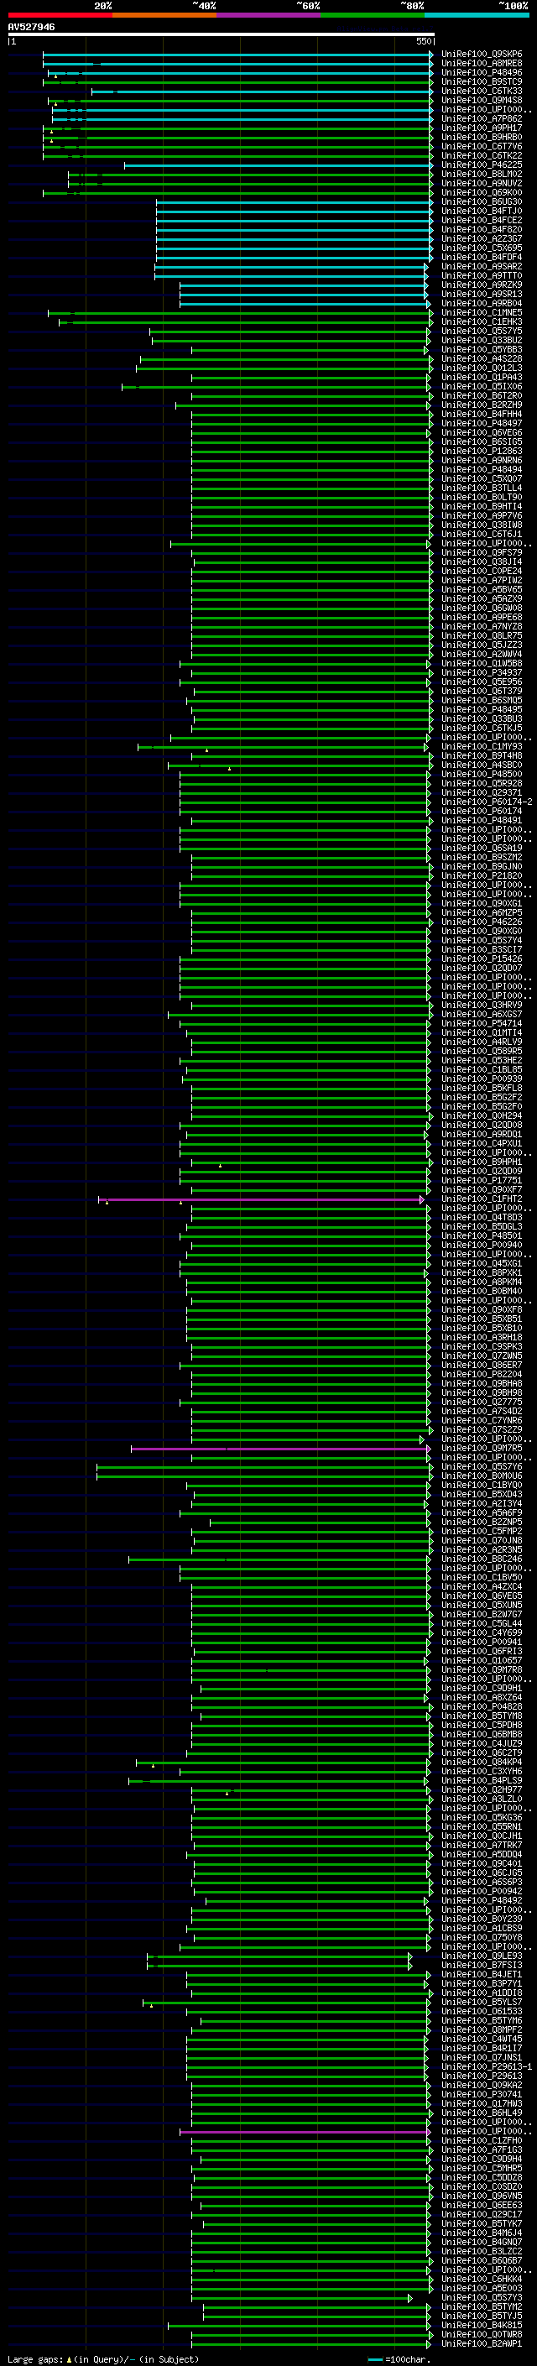Click the UniRef100_A2Z3G7 label
Screen dimensions: 537x2366
point(481,239)
